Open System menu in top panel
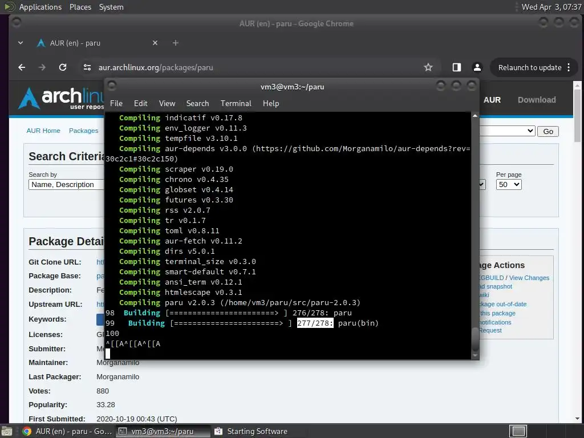The image size is (584, 438). [111, 7]
